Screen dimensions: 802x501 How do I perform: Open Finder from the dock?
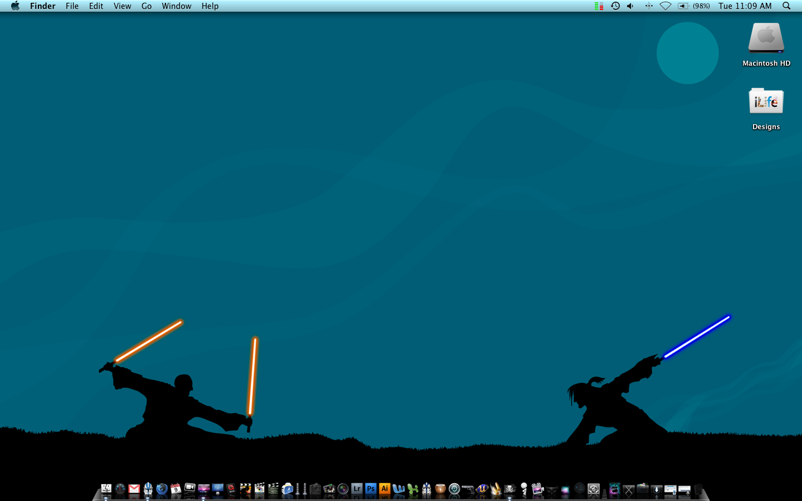[x=106, y=489]
